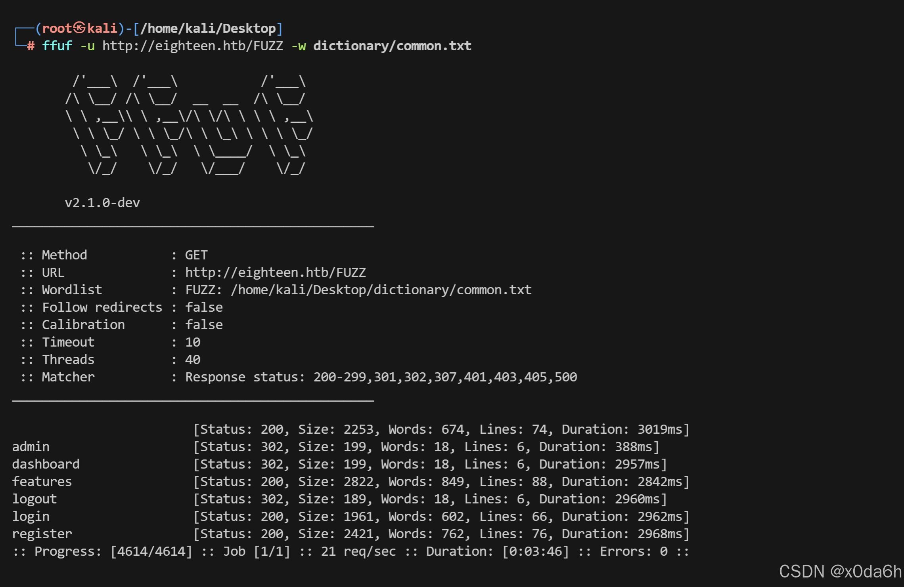Click the -w flag in command
The height and width of the screenshot is (587, 904).
[299, 46]
